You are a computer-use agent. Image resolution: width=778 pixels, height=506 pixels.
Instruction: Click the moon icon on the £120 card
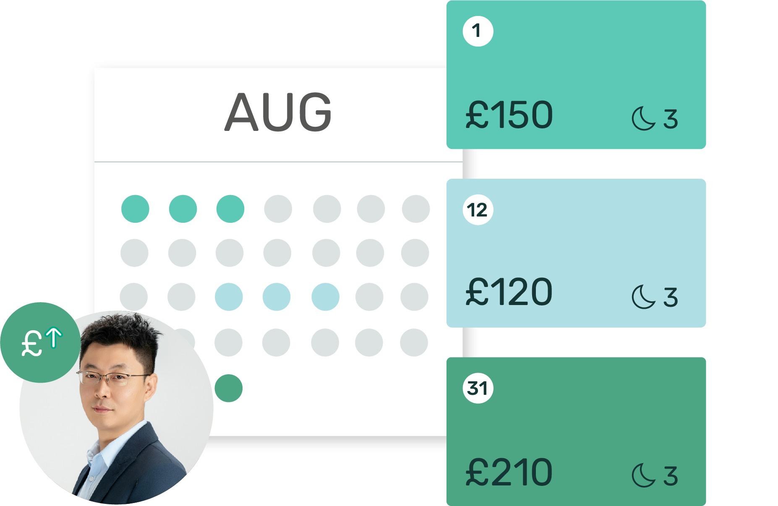(644, 297)
